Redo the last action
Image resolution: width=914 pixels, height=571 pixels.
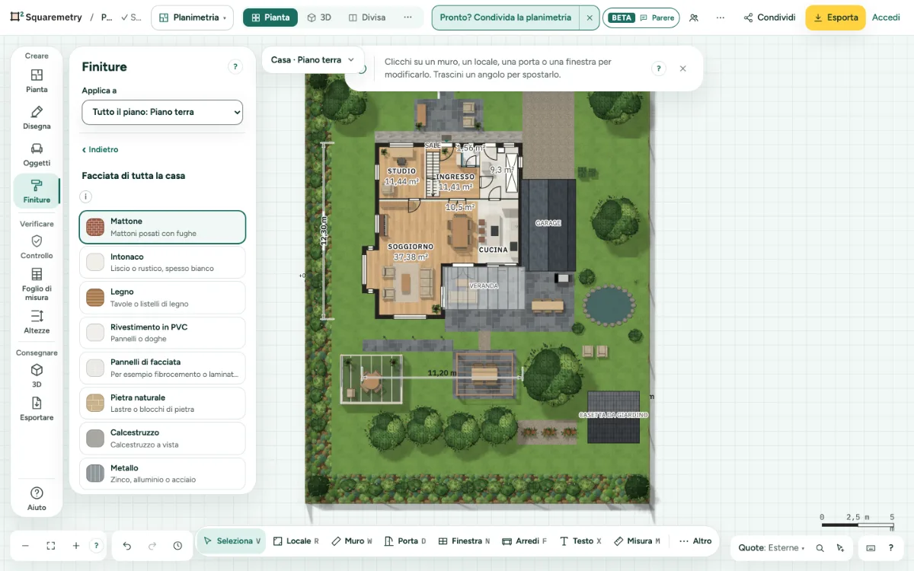152,546
